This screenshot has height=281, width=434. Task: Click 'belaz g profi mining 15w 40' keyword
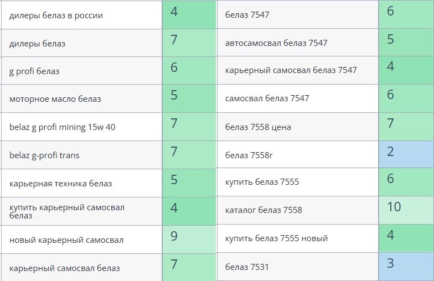[63, 127]
